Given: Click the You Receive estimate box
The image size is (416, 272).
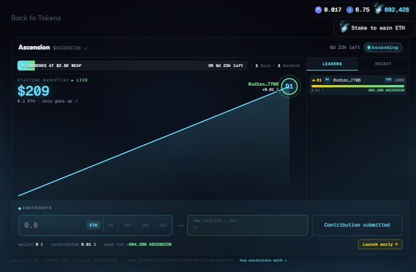Looking at the screenshot, I should point(247,225).
